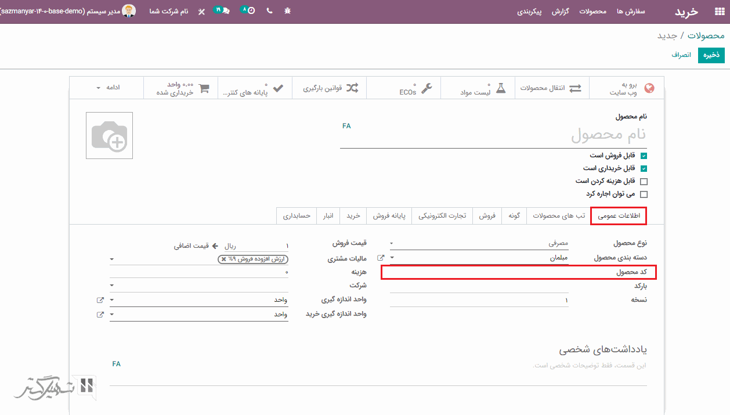Screen dimensions: 730x415
Task: Open the chat messages icon
Action: point(222,10)
